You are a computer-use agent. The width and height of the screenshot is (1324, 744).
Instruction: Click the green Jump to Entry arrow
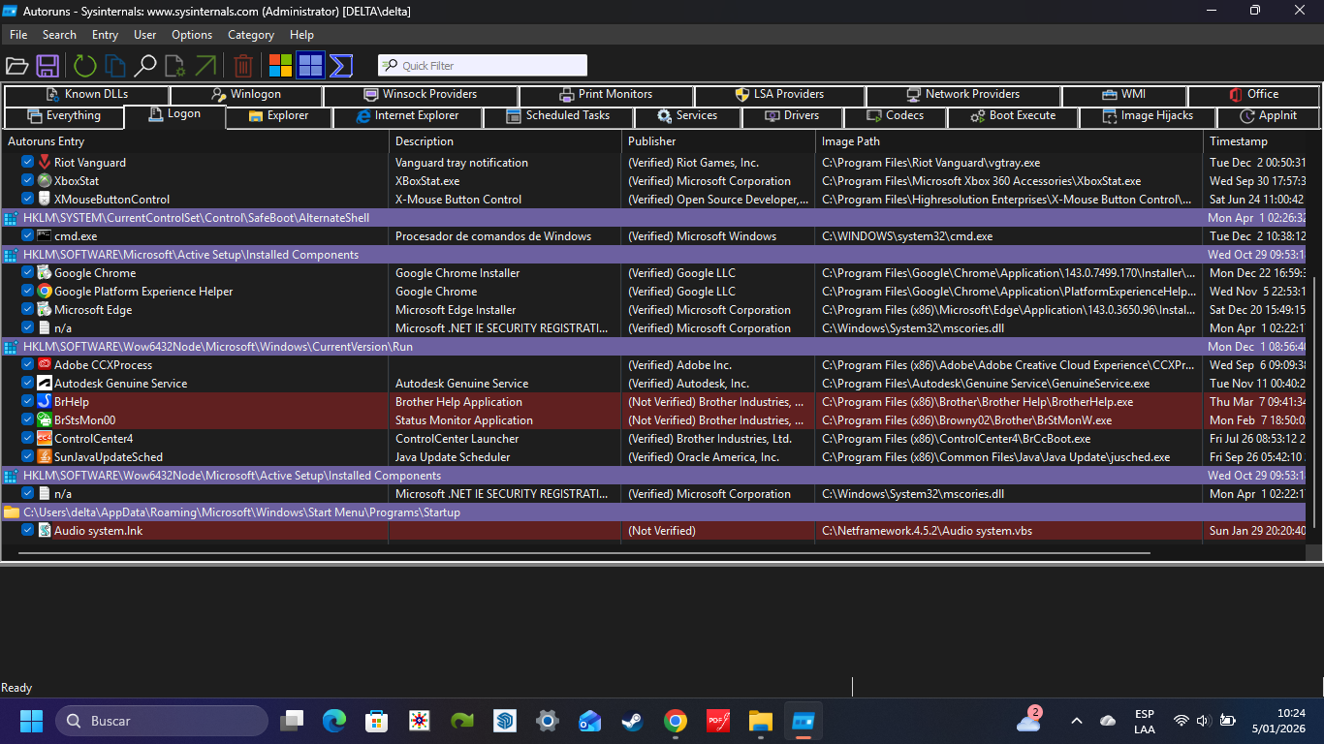205,66
